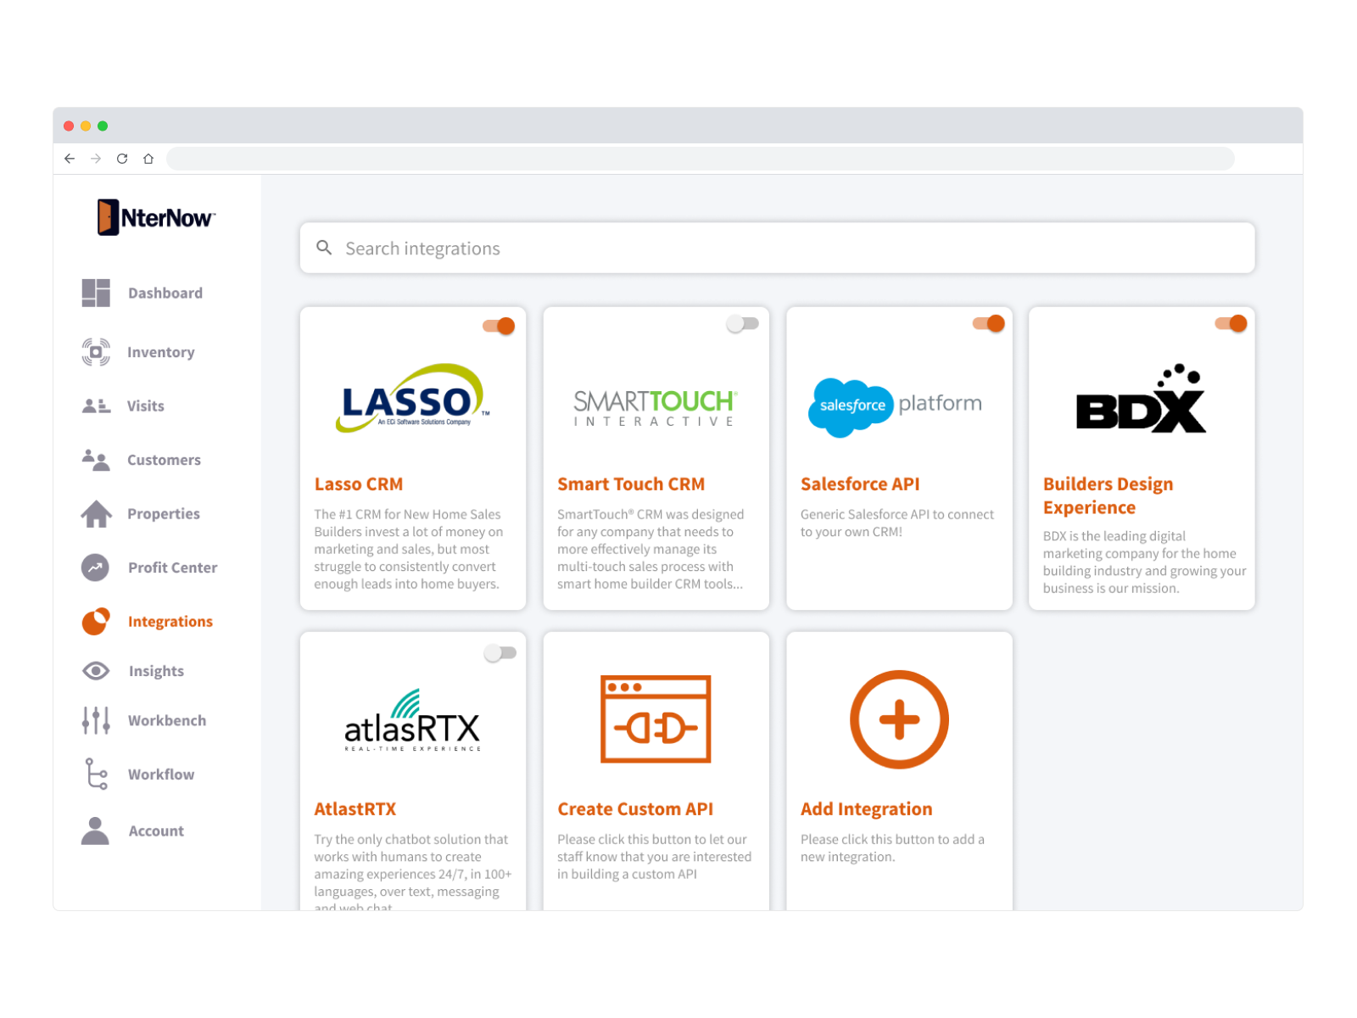This screenshot has width=1357, height=1018.
Task: Open Account settings label
Action: [x=156, y=831]
